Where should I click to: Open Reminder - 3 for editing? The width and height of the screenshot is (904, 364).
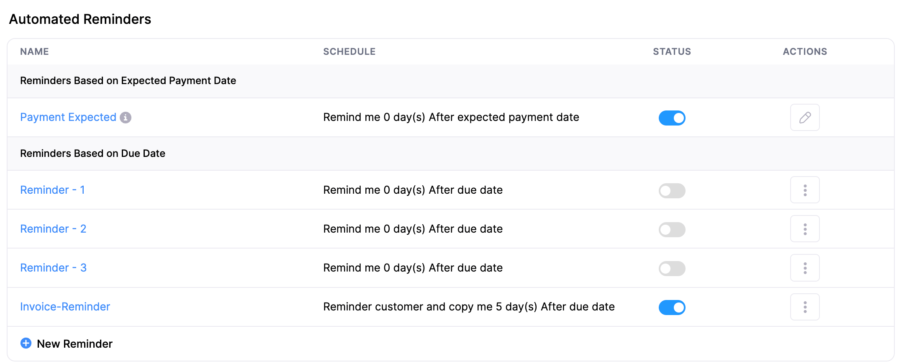click(53, 267)
